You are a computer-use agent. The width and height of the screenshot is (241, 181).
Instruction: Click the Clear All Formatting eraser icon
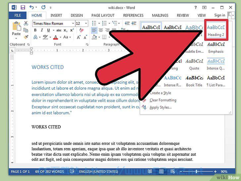pyautogui.click(x=81, y=30)
